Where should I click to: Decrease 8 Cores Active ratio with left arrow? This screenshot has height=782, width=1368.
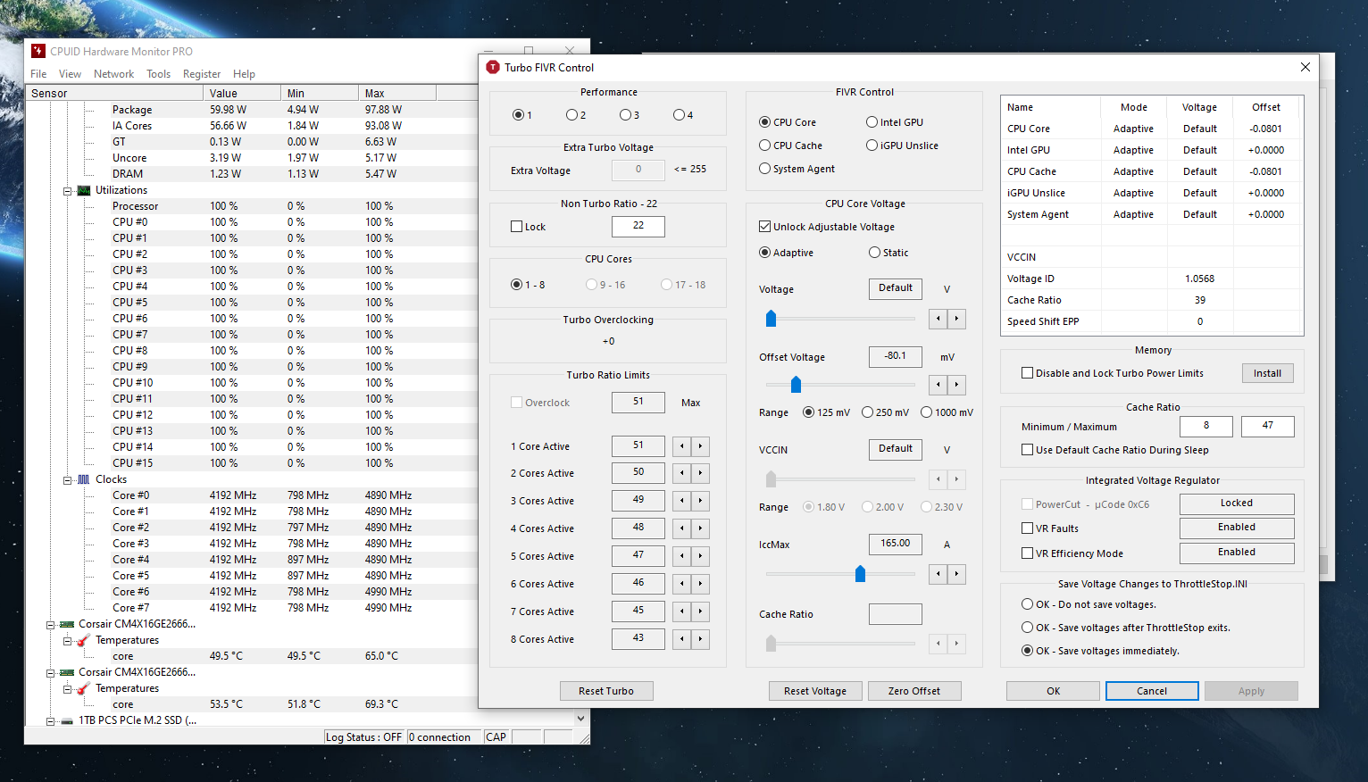682,639
